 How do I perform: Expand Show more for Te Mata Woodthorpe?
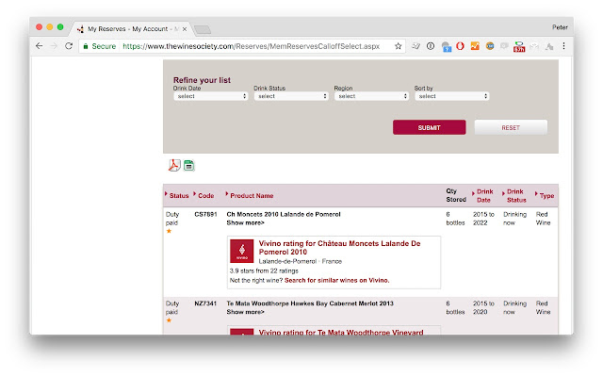245,312
